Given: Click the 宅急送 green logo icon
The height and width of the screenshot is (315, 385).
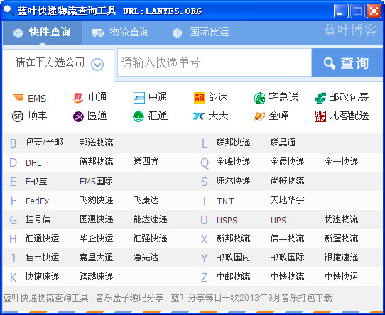Looking at the screenshot, I should [259, 98].
